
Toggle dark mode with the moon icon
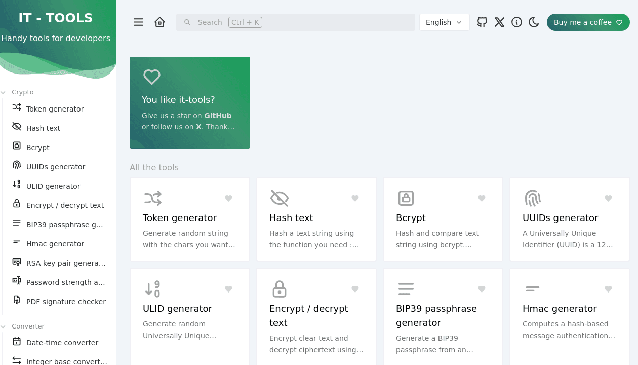(534, 22)
